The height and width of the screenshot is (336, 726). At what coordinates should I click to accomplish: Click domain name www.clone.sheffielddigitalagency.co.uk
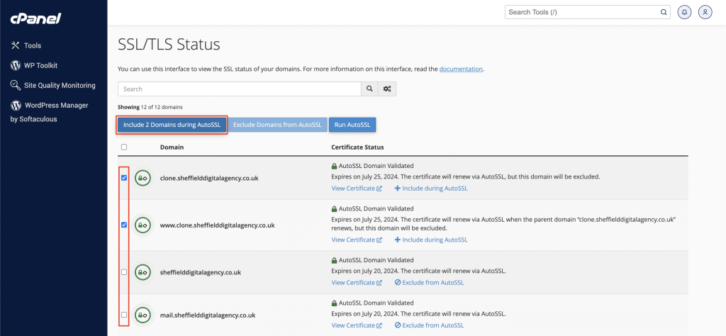[218, 225]
